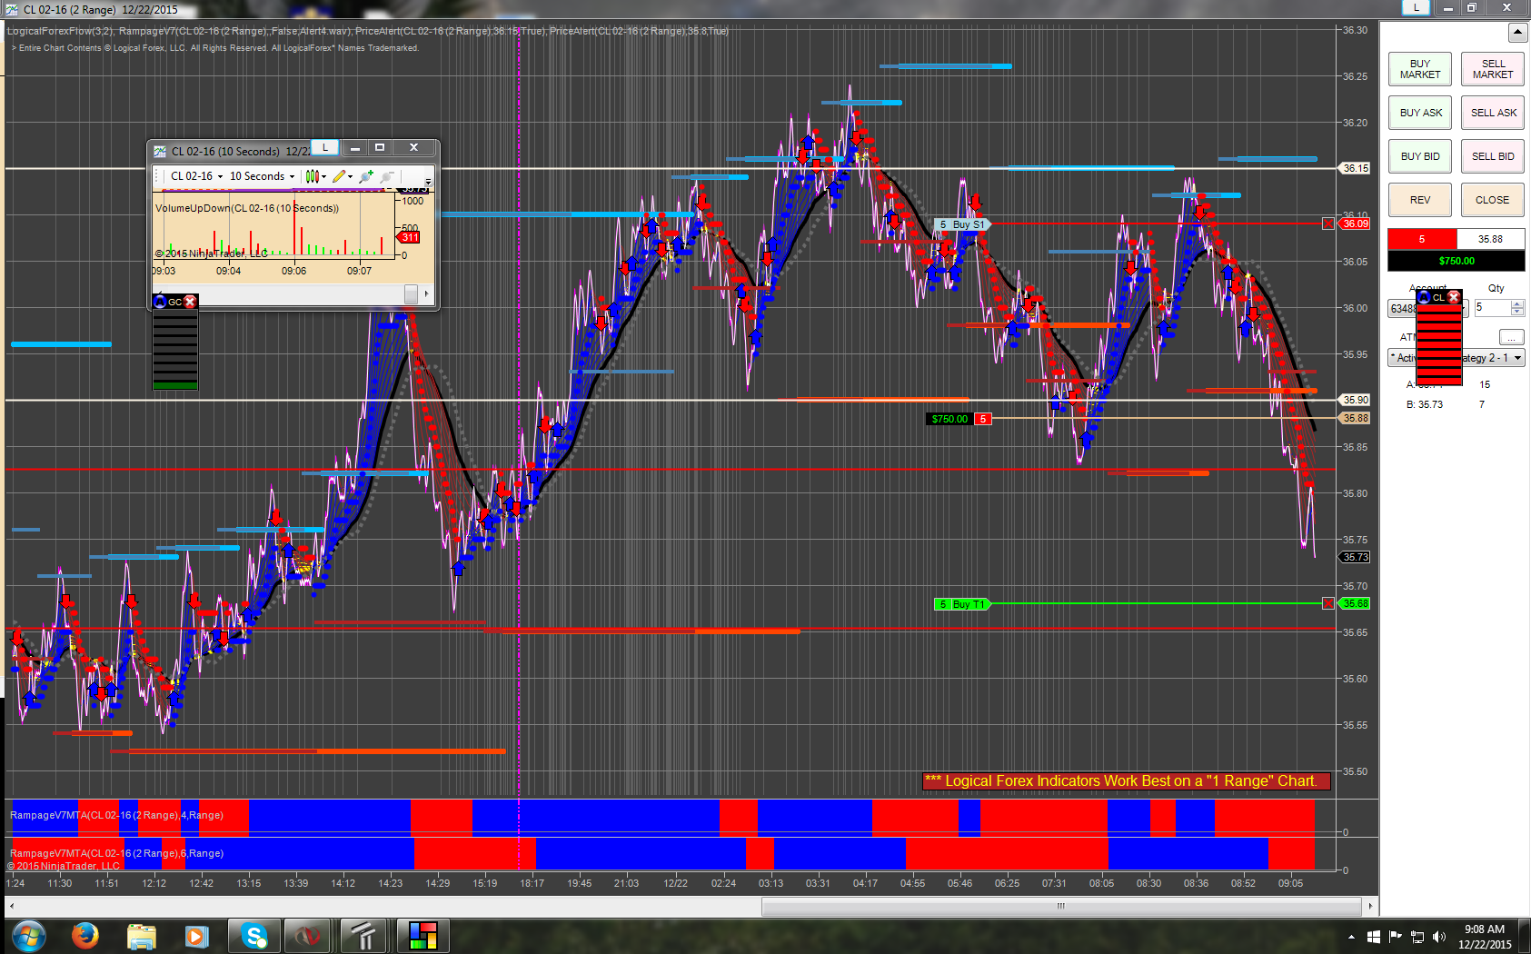Open the ATM strategy ellipsis button
This screenshot has width=1531, height=954.
tap(1511, 337)
